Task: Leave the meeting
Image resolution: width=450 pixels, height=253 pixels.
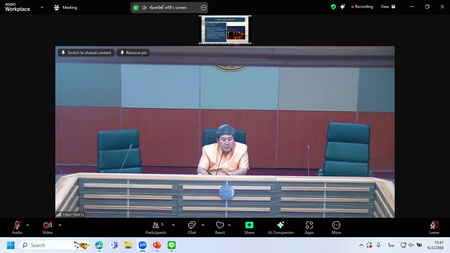Action: 434,228
